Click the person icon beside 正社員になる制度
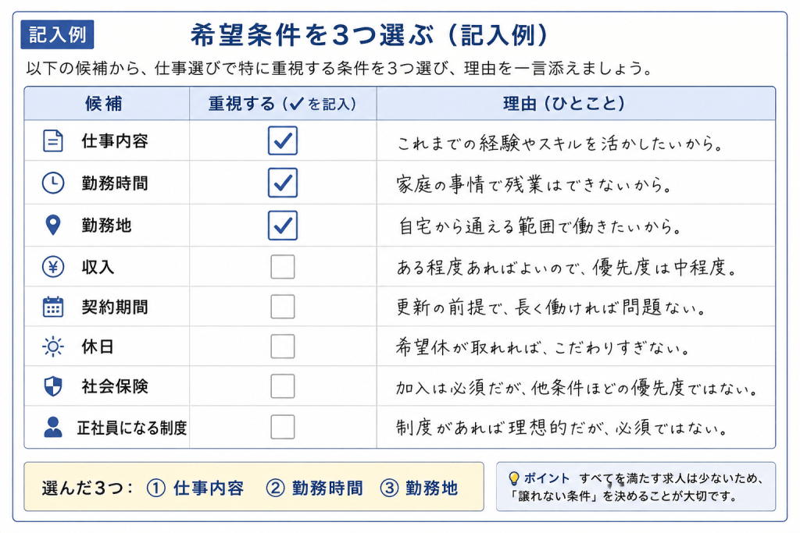Screen dimensions: 800x533 (53, 427)
